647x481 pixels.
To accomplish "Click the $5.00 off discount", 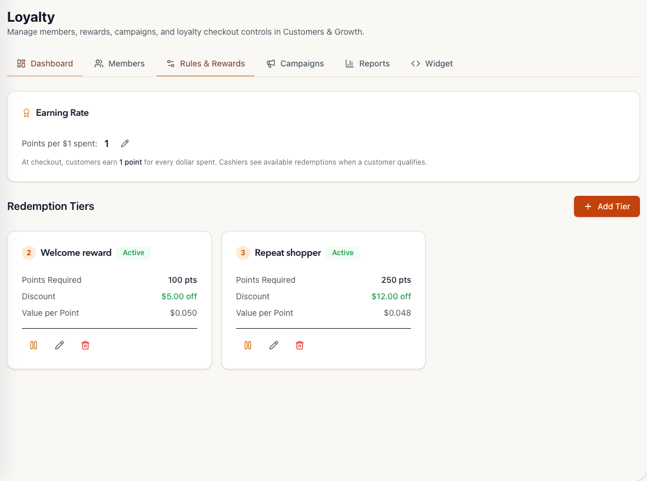I will point(179,296).
